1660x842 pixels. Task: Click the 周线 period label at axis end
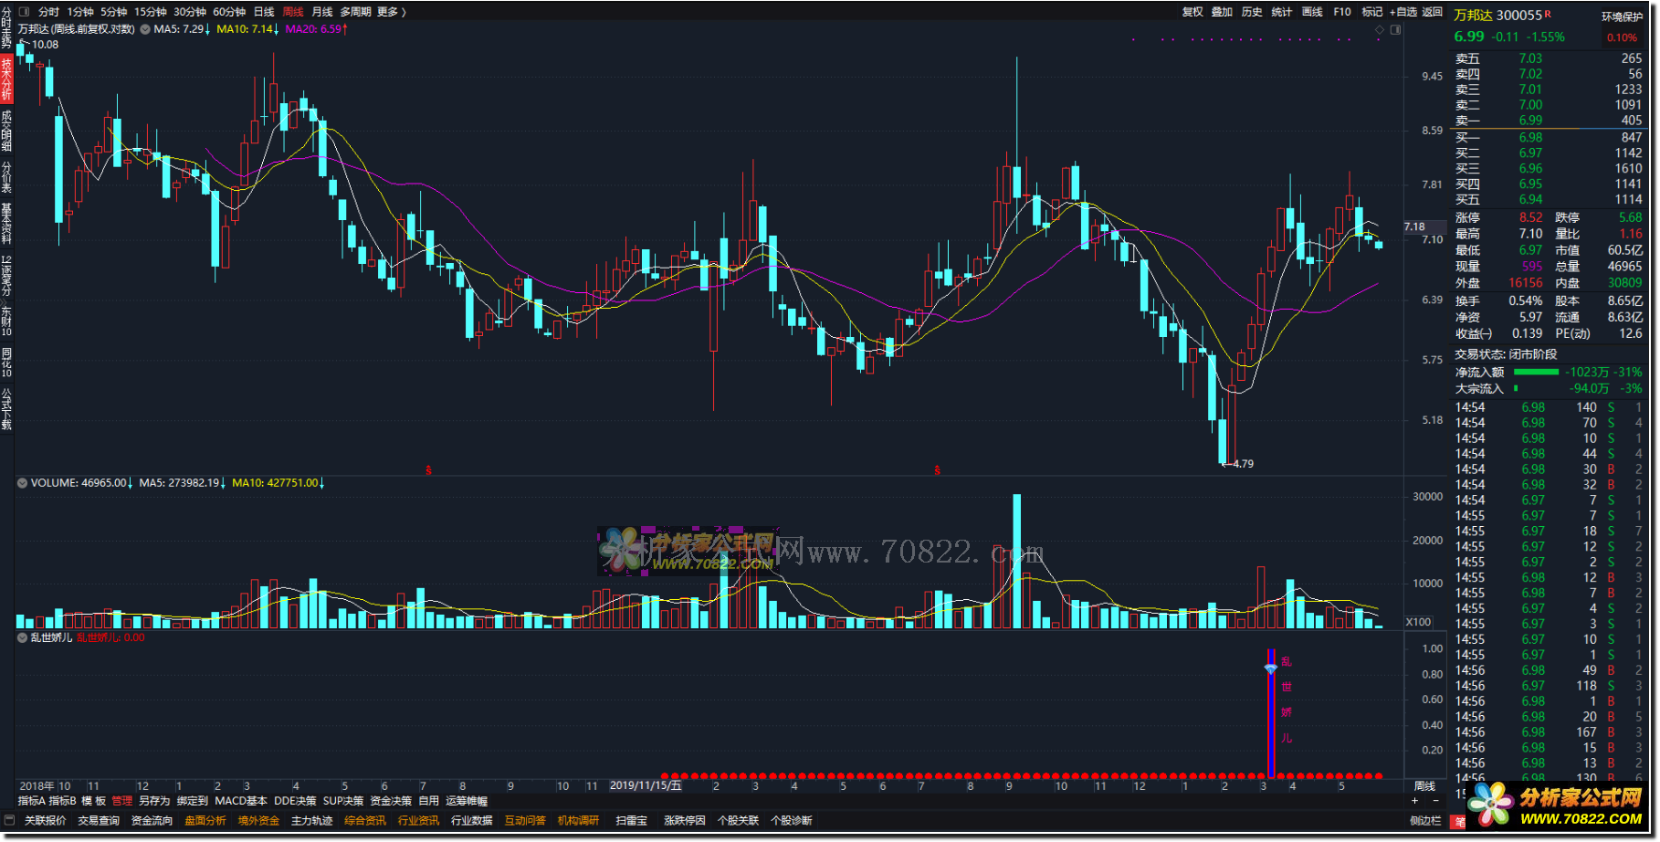pos(1424,786)
